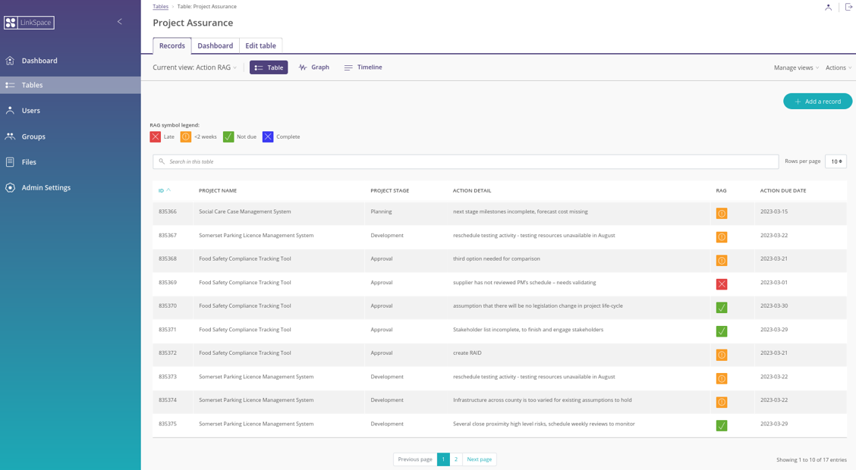Switch to the Edit table tab
856x470 pixels.
coord(260,45)
